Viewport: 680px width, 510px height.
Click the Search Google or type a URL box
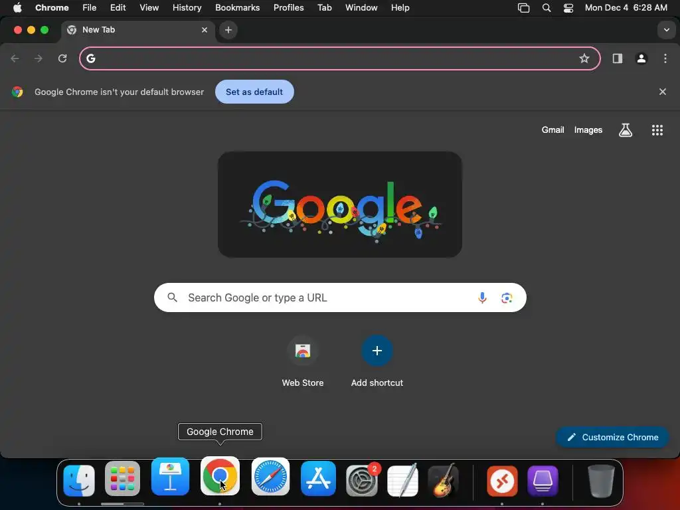[x=340, y=297]
